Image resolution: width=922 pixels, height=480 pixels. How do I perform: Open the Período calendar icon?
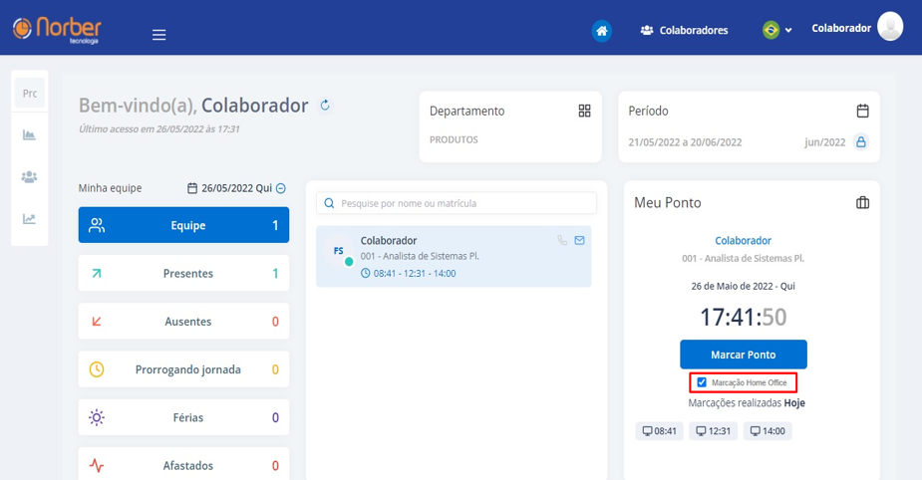(862, 111)
